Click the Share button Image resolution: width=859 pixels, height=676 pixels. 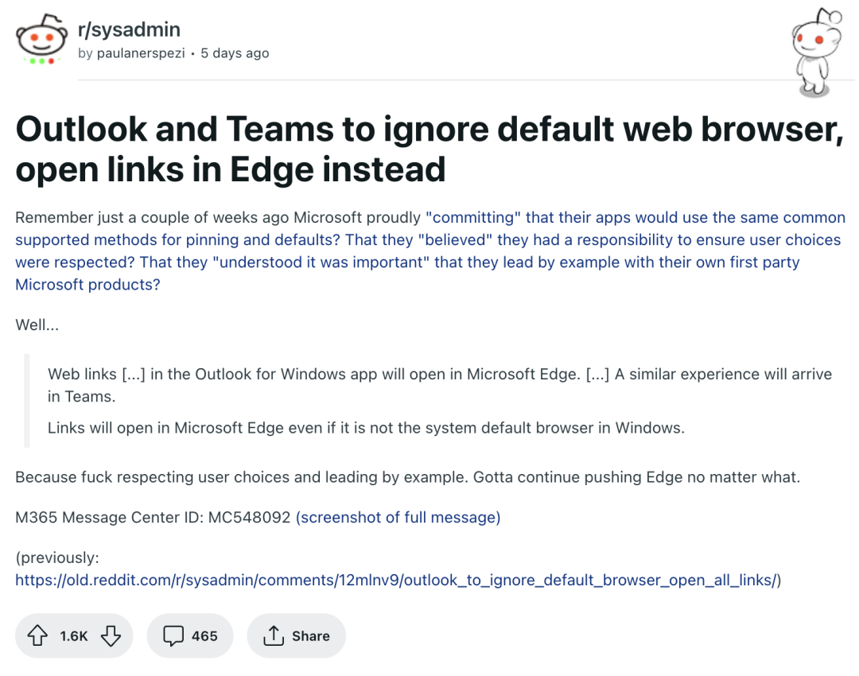point(297,635)
